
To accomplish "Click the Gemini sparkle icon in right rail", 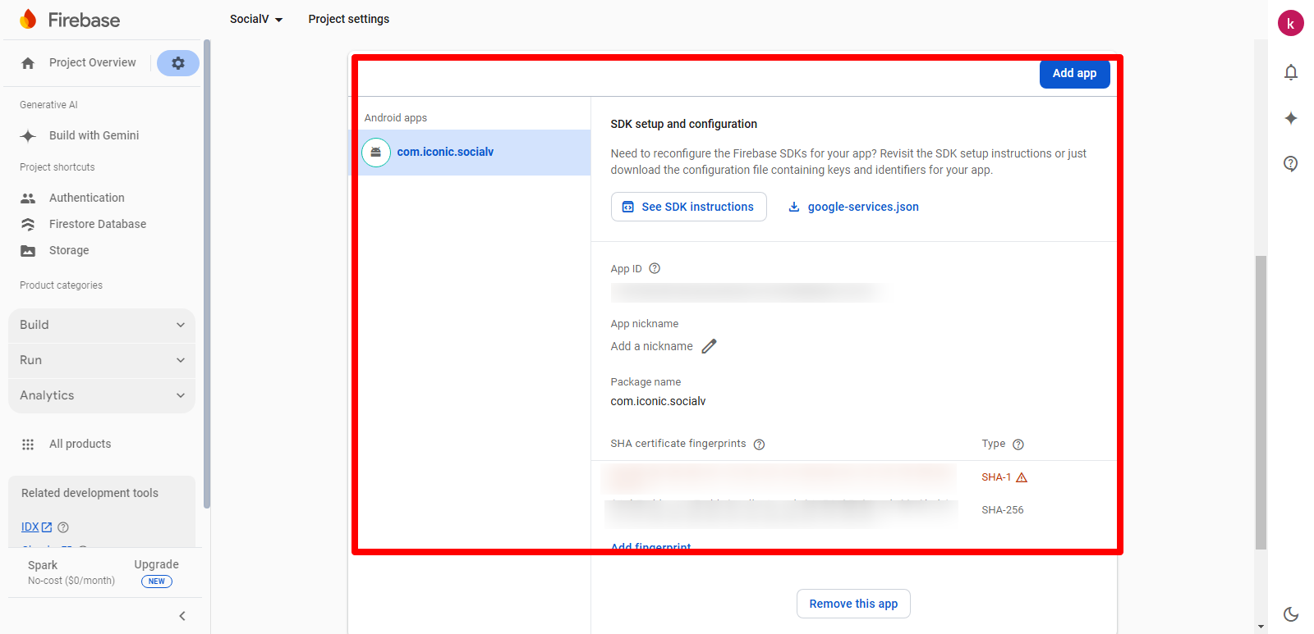I will coord(1290,118).
